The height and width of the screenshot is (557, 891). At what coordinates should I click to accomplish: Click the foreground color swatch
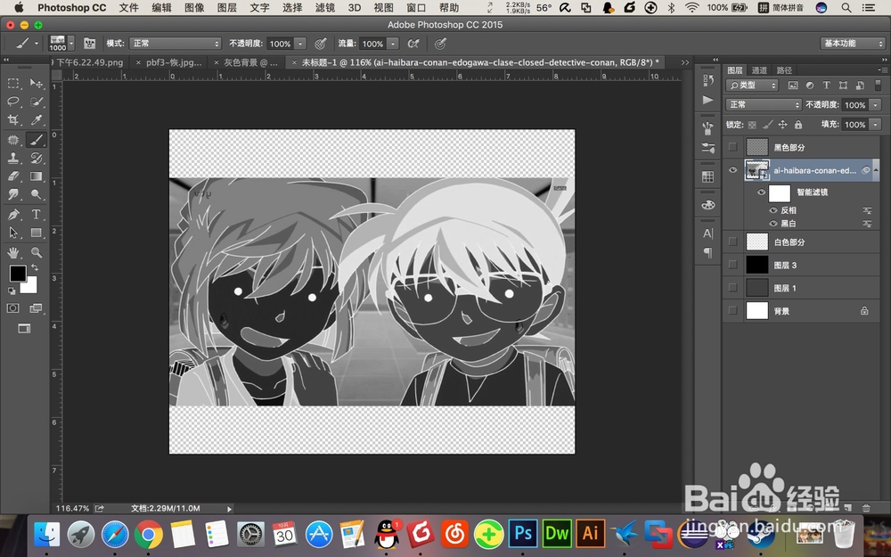coord(17,274)
